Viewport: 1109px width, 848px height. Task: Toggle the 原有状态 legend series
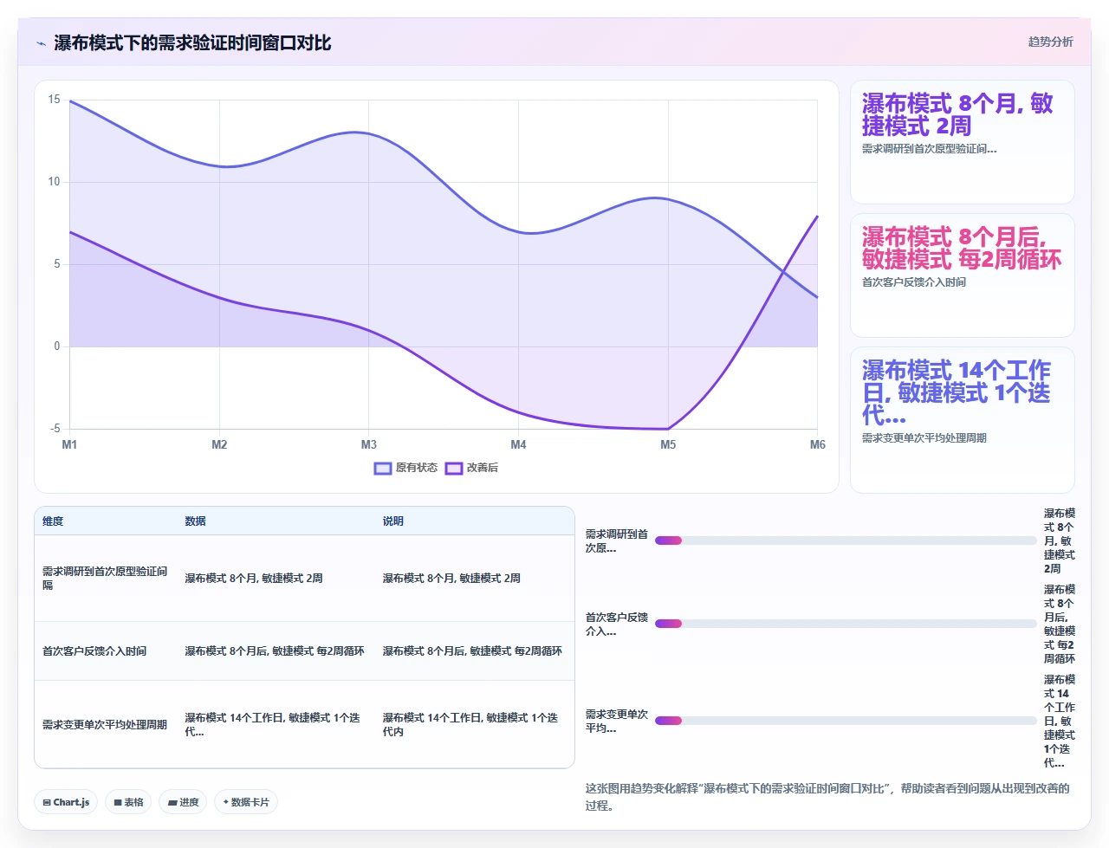[405, 468]
